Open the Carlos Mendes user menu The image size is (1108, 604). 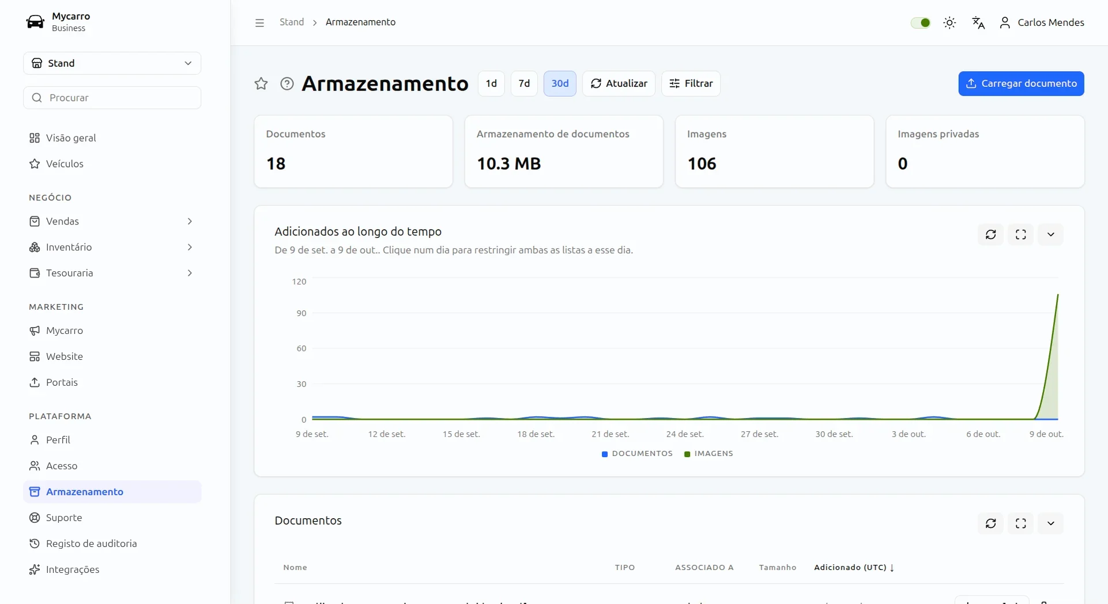[1042, 22]
